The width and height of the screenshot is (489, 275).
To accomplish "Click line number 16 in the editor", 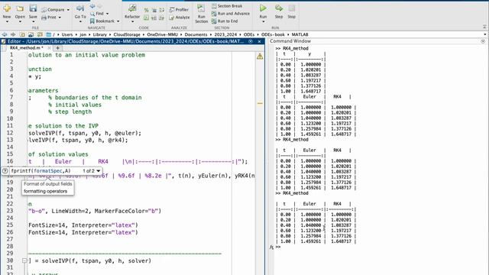I will click(x=10, y=161).
